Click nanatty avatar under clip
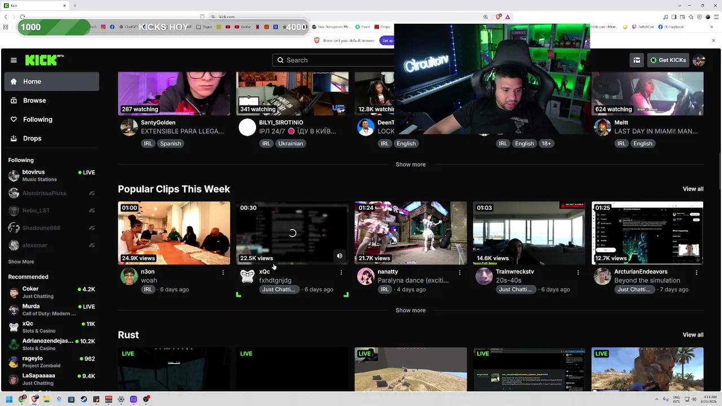 point(366,276)
